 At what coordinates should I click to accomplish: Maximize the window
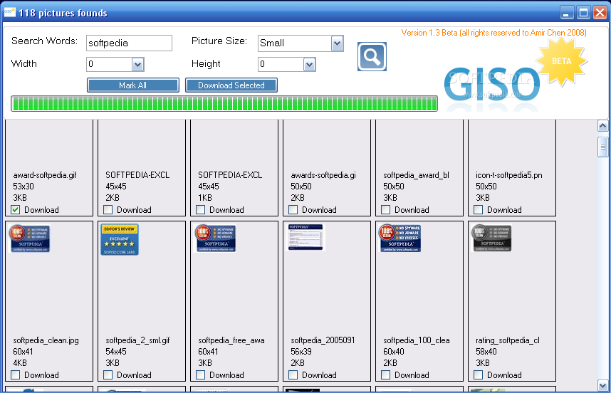tap(584, 13)
